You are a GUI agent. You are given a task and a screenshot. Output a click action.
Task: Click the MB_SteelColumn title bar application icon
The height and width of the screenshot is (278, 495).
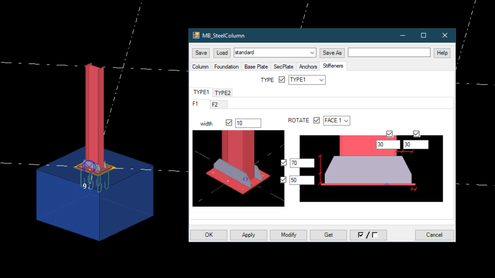196,35
